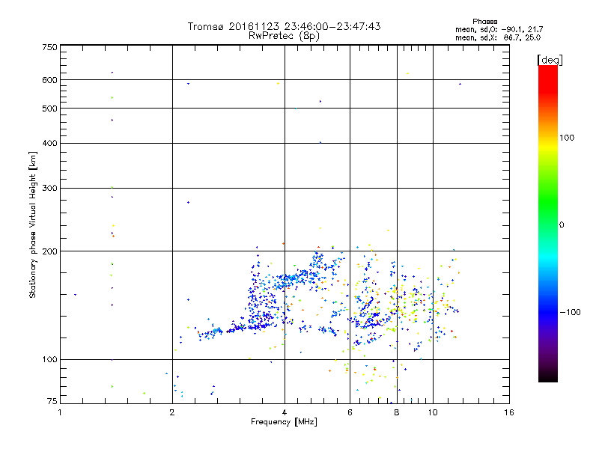Click the x-axis label '2'
This screenshot has height=449, width=599.
172,412
